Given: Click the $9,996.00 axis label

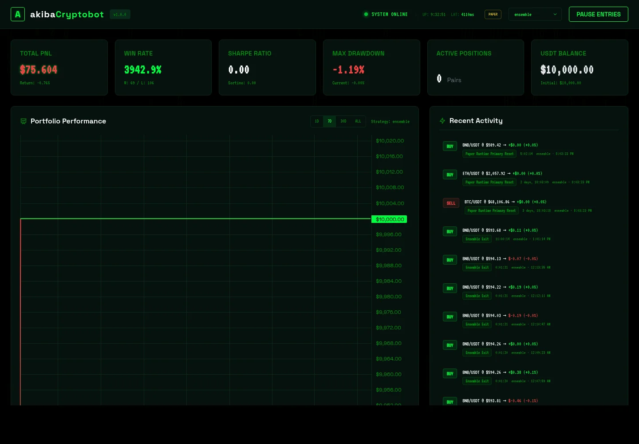Looking at the screenshot, I should [389, 234].
